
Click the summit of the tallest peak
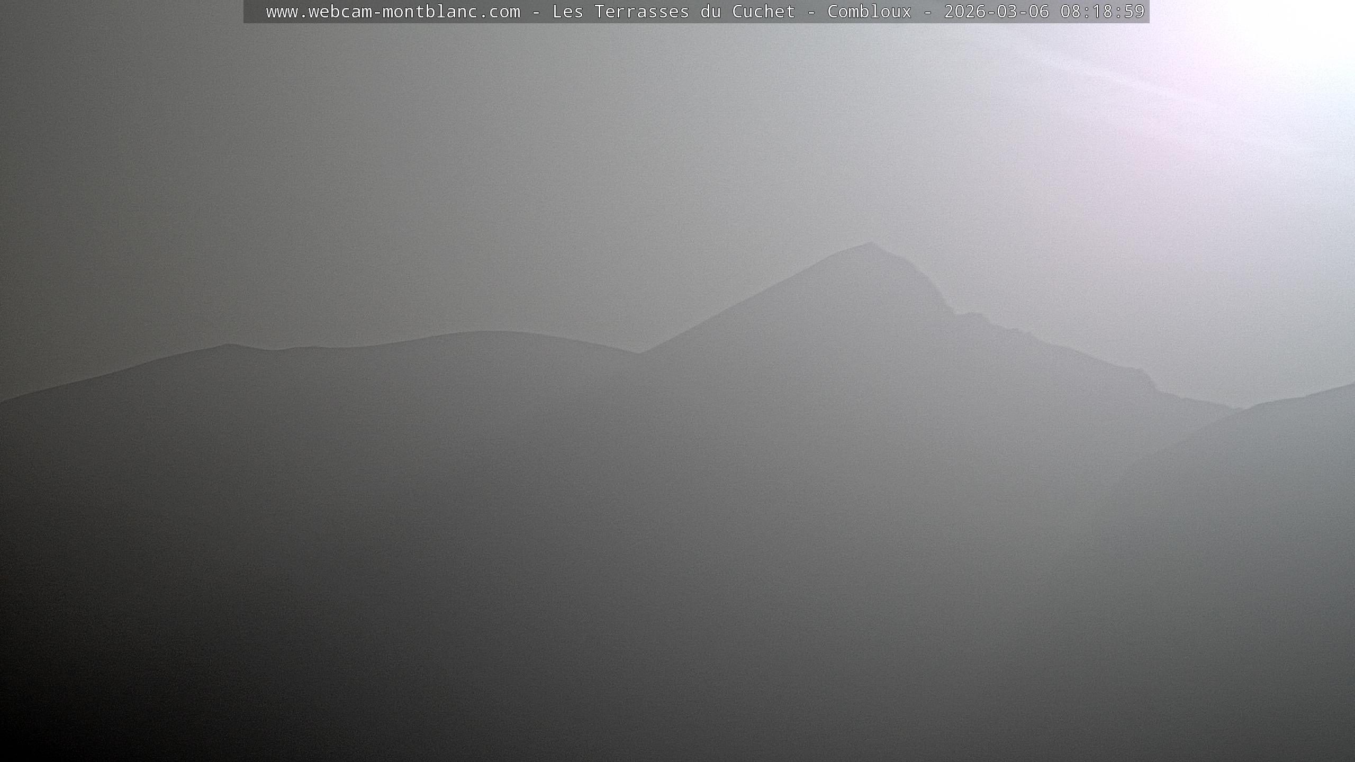click(870, 244)
